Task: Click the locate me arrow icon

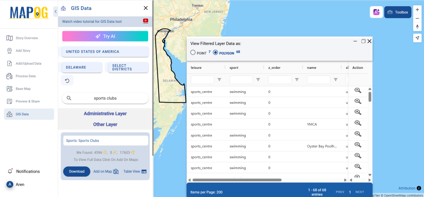Action: (x=417, y=38)
